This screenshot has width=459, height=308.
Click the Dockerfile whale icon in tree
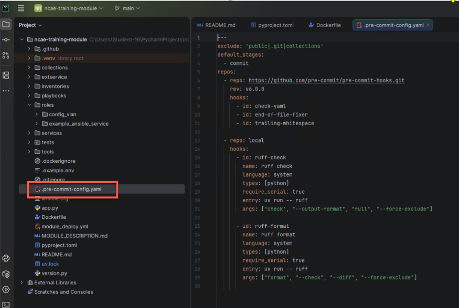click(x=37, y=217)
